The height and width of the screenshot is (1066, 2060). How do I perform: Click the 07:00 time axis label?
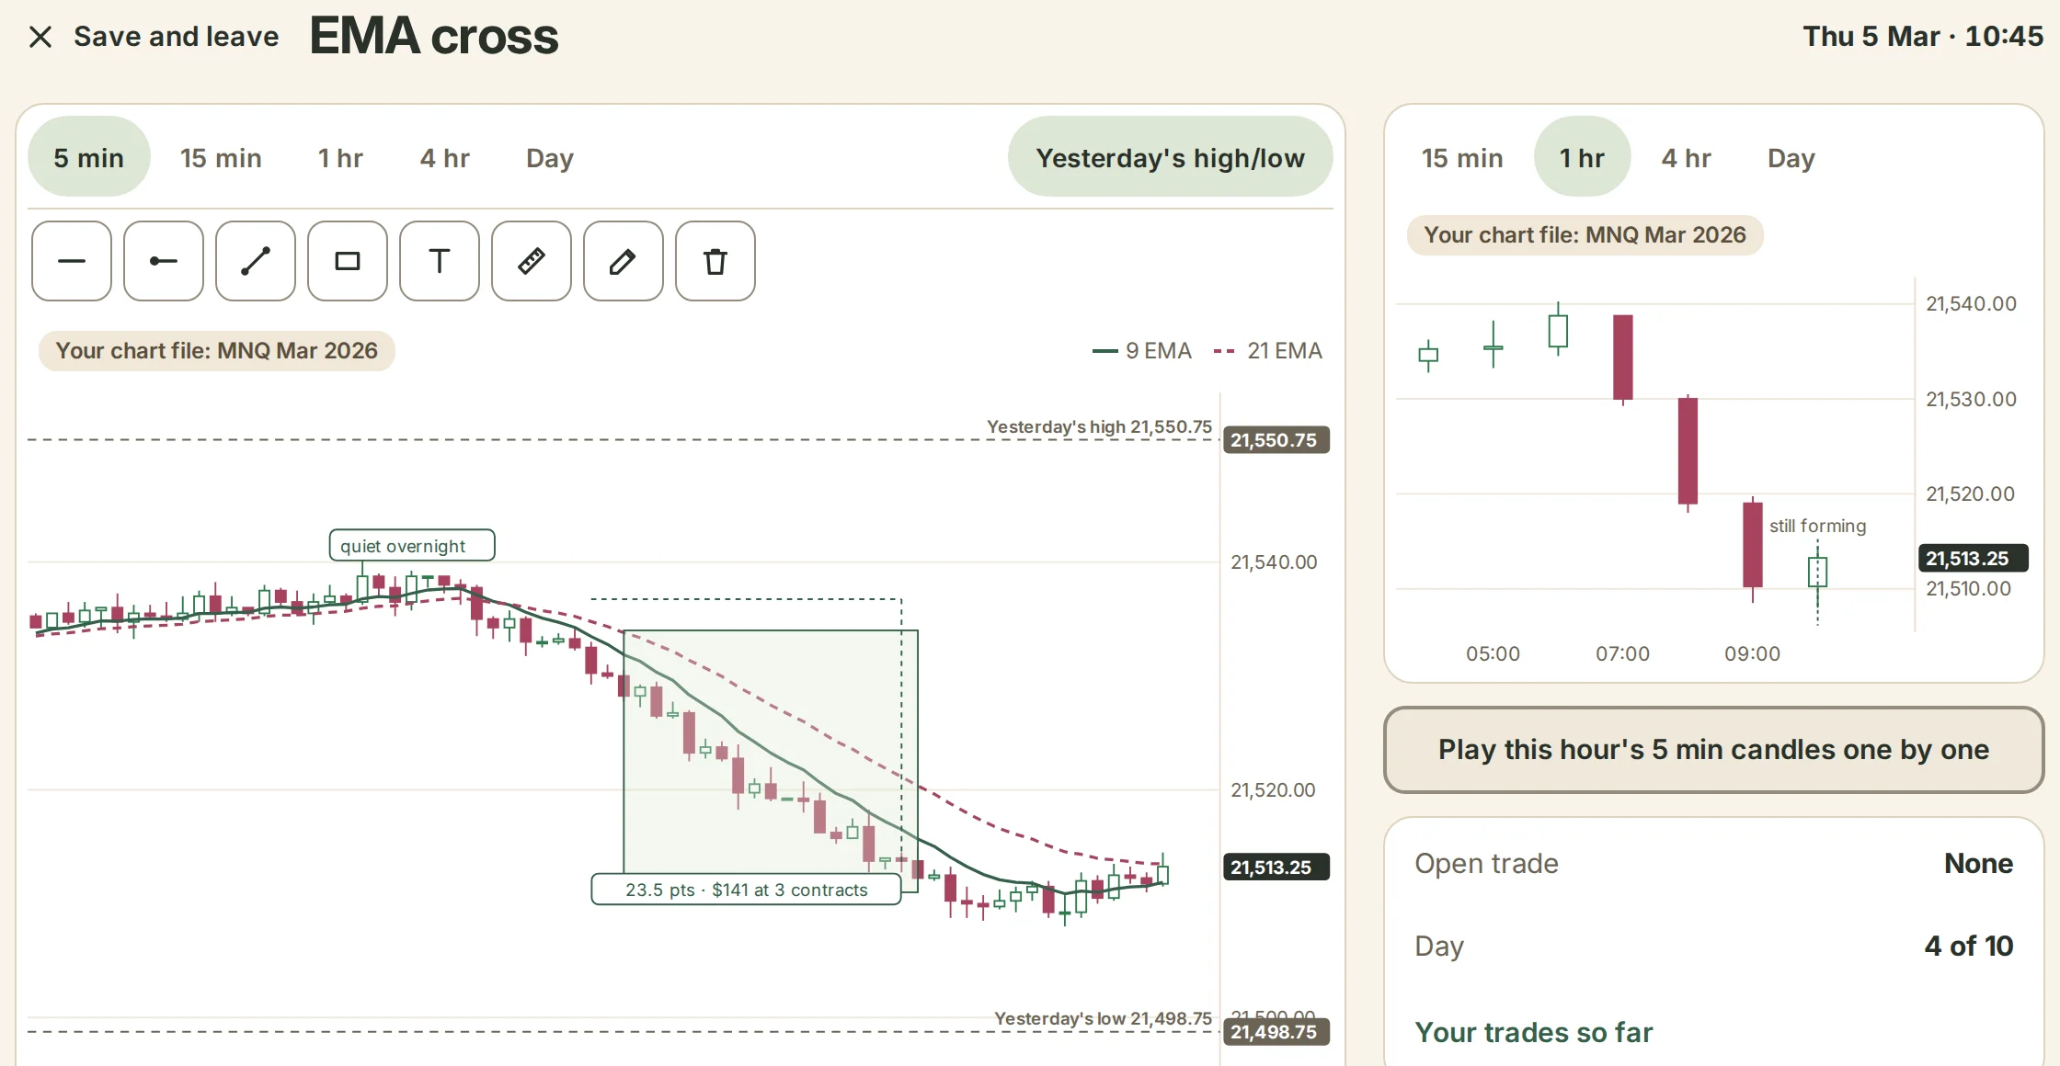pyautogui.click(x=1622, y=653)
